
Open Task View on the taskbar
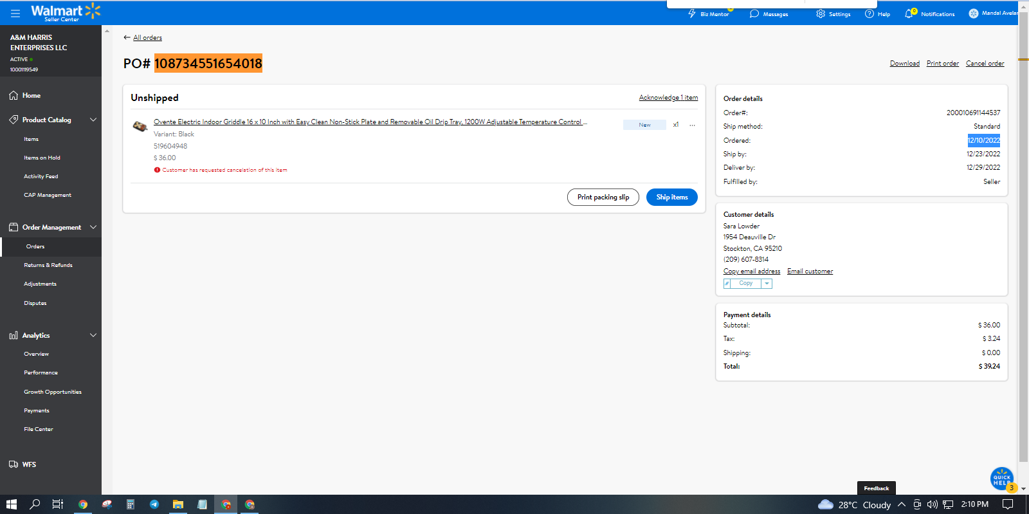(x=58, y=504)
